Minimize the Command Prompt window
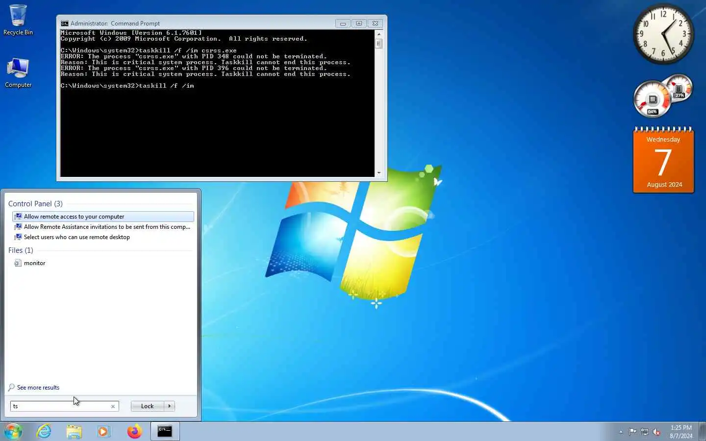706x441 pixels. [343, 23]
